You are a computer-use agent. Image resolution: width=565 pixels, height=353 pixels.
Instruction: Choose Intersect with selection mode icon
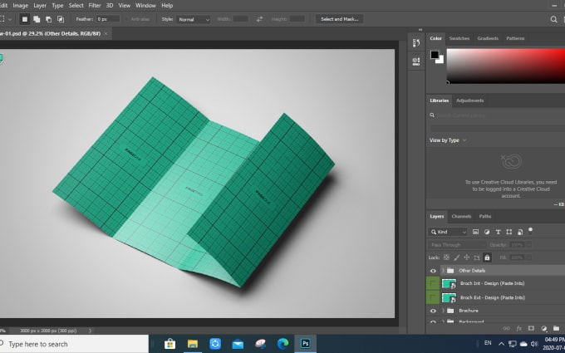(x=61, y=19)
